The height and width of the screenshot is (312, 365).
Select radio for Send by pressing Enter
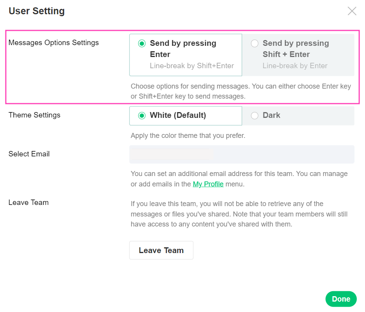(142, 44)
